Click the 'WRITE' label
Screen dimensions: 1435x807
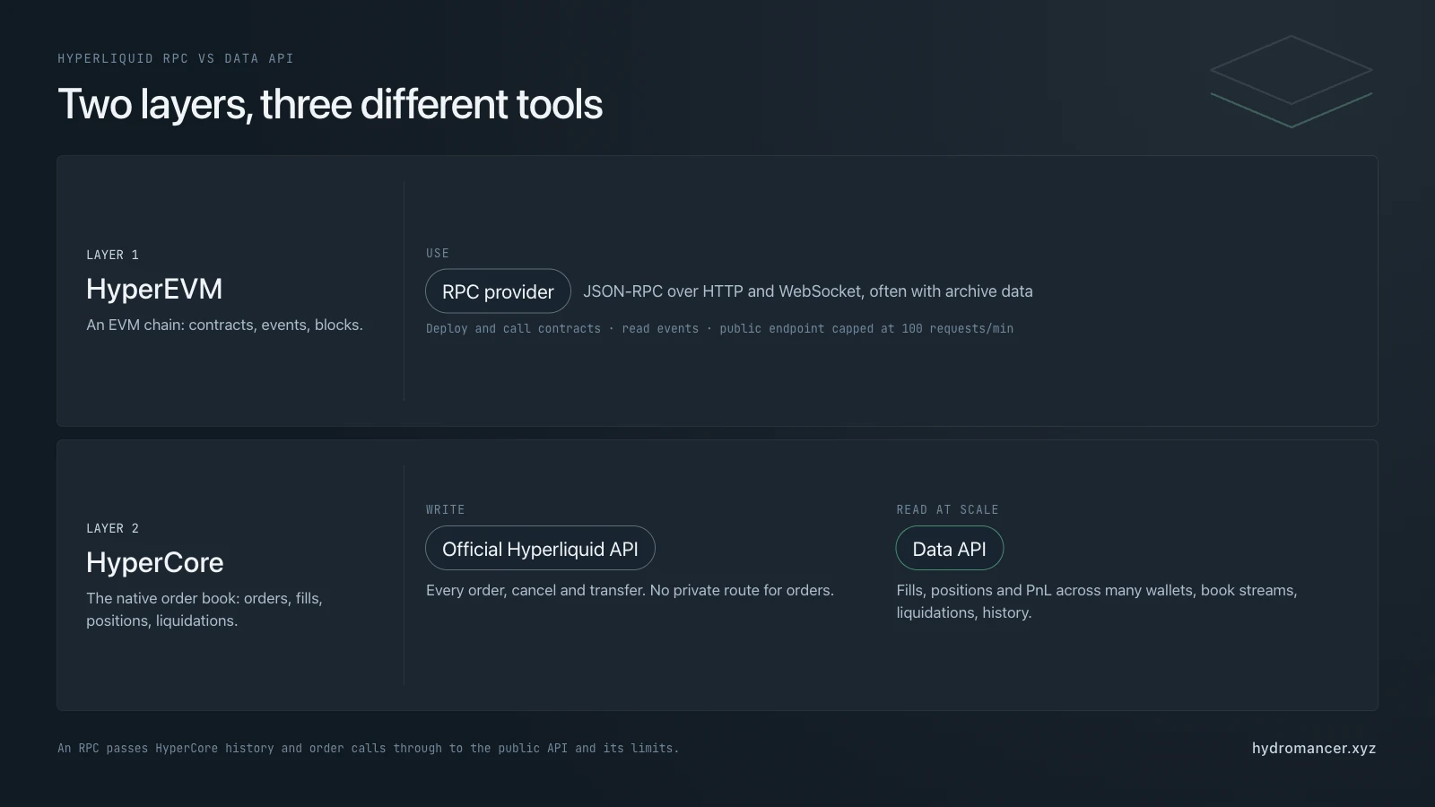445,509
